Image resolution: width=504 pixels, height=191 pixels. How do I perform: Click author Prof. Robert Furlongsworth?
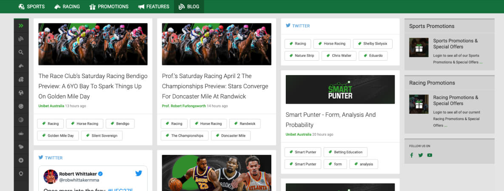[184, 106]
